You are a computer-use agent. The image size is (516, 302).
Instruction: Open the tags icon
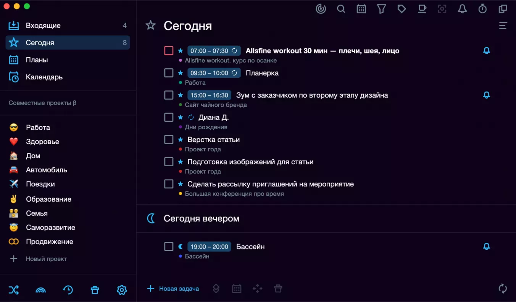point(402,9)
